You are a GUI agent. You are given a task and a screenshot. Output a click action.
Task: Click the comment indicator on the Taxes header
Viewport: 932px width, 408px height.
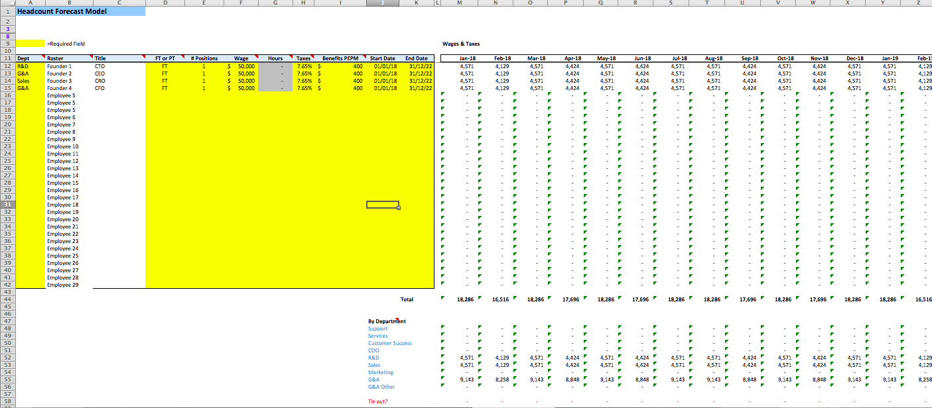pyautogui.click(x=312, y=58)
